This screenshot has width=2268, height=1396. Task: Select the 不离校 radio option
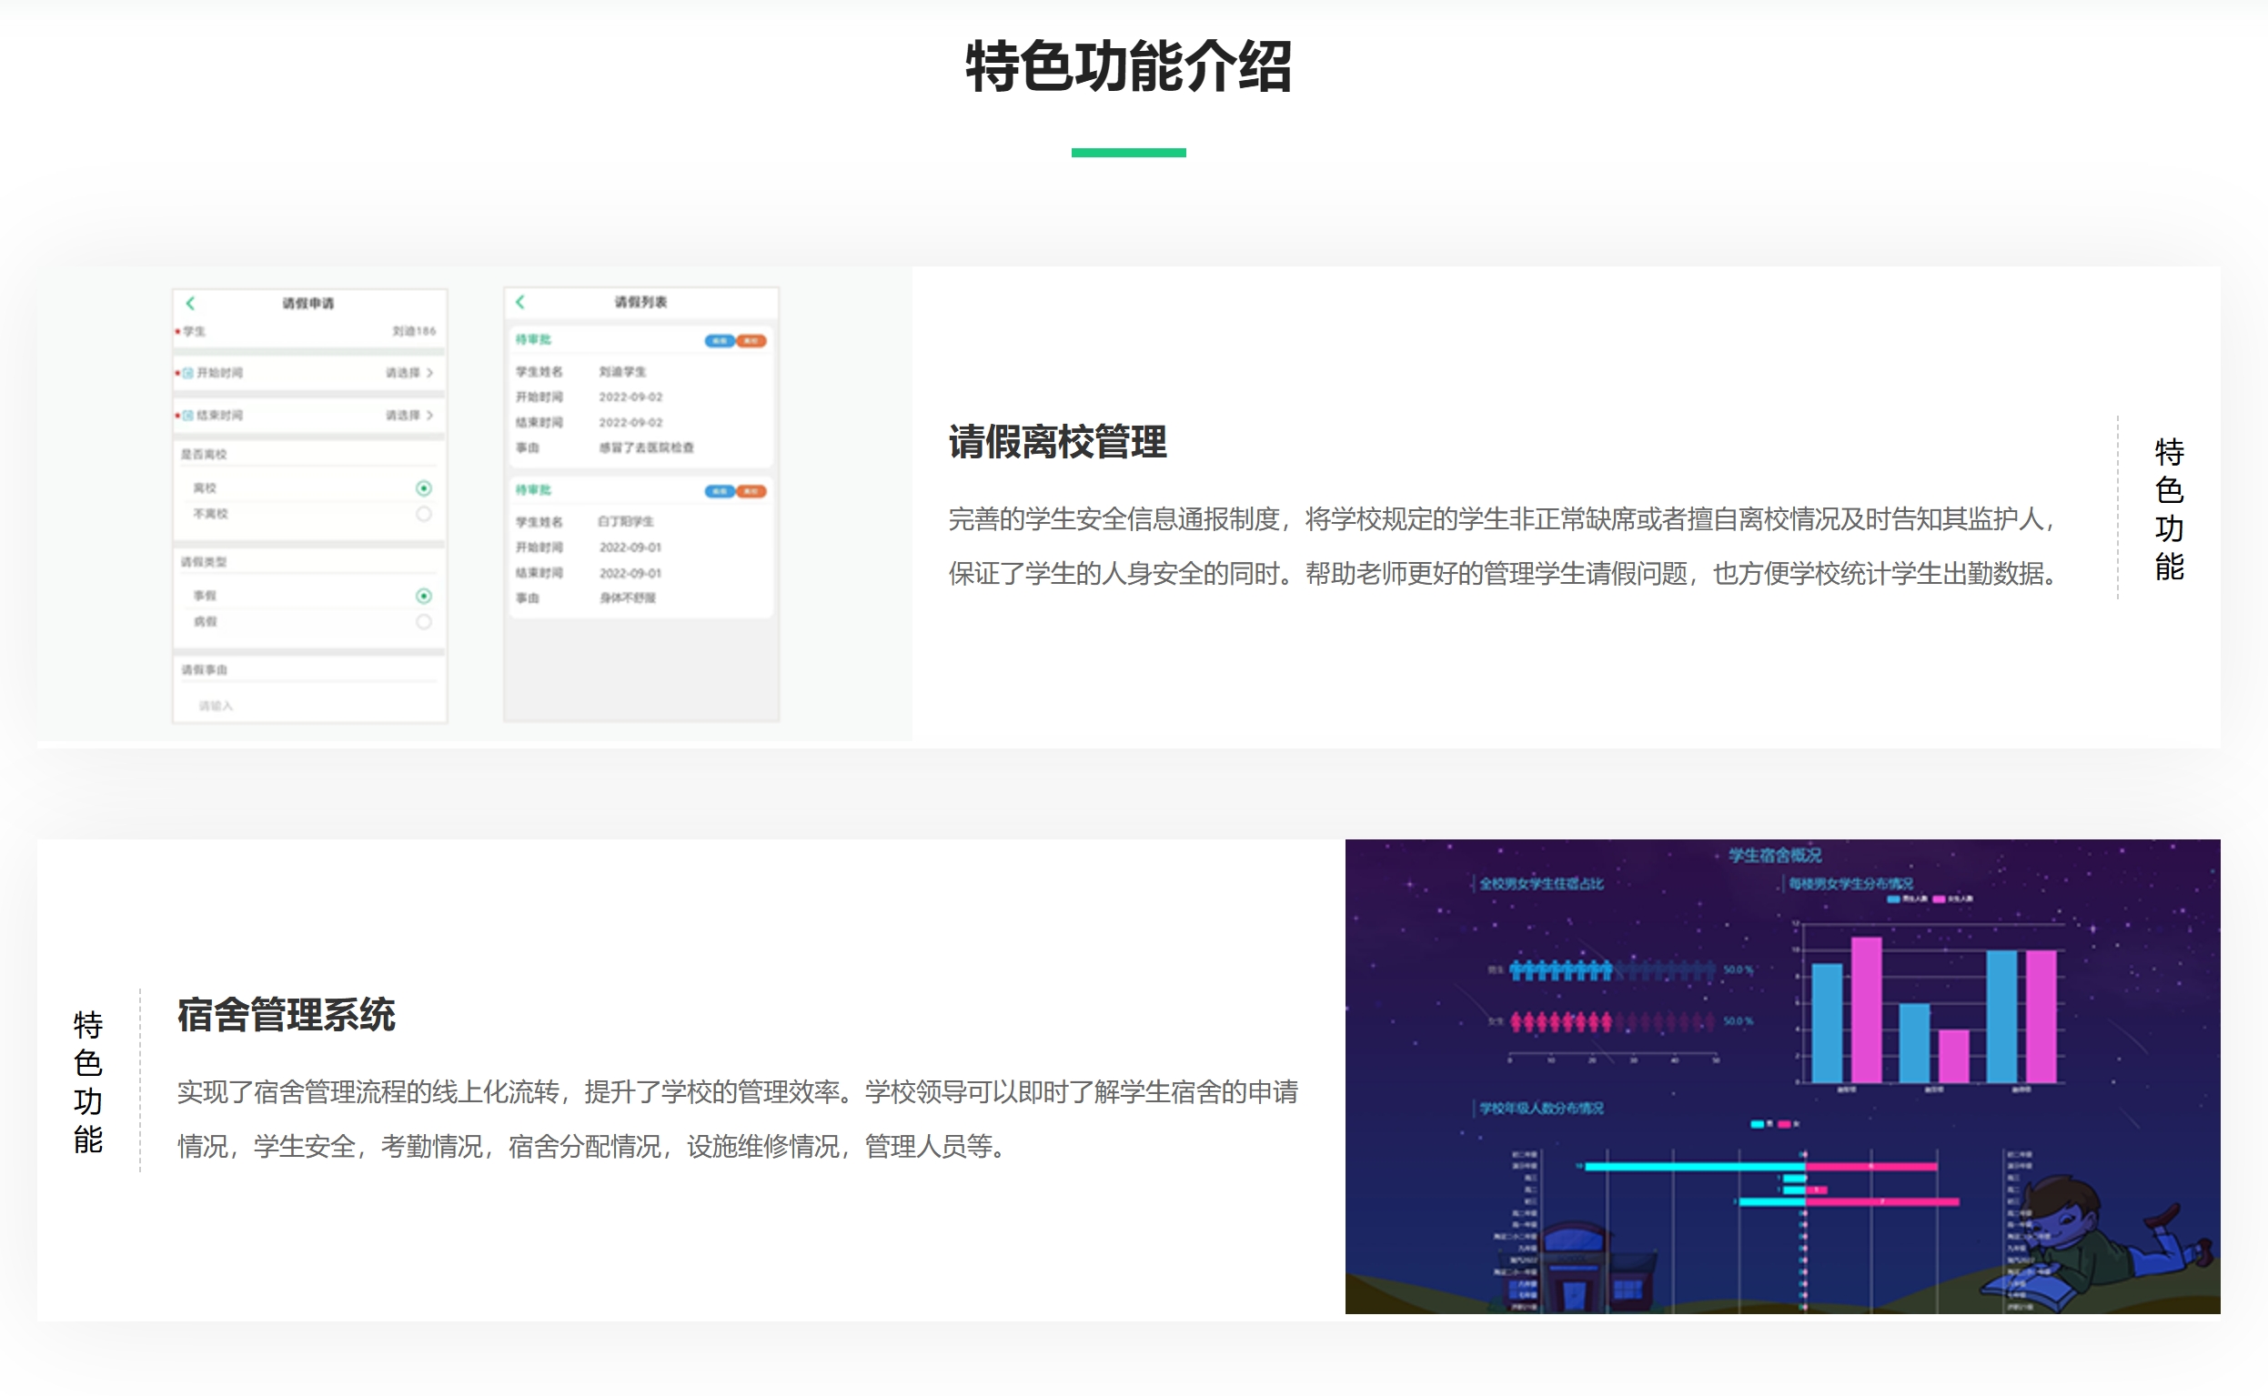click(423, 513)
